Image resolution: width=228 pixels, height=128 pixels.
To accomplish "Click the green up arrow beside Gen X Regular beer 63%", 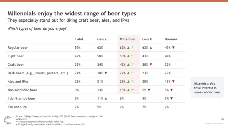I will point(151,48).
